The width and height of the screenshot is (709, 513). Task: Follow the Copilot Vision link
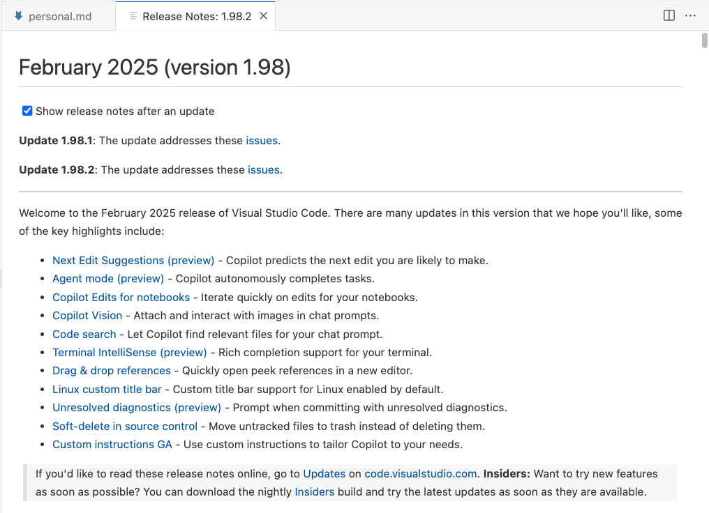(x=87, y=316)
